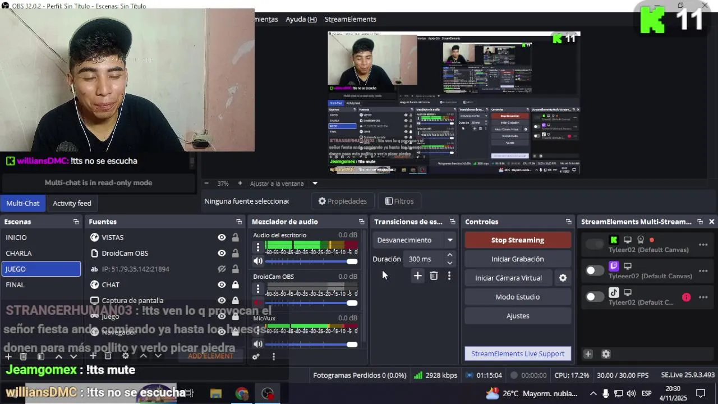Open the preview scaling dropdown arrow
The height and width of the screenshot is (404, 718).
(315, 183)
